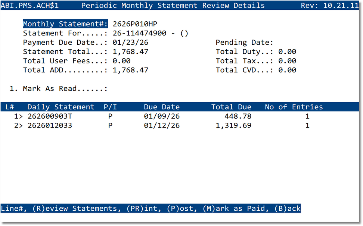The image size is (363, 226).
Task: Click due date 01/09/26
Action: tap(162, 116)
